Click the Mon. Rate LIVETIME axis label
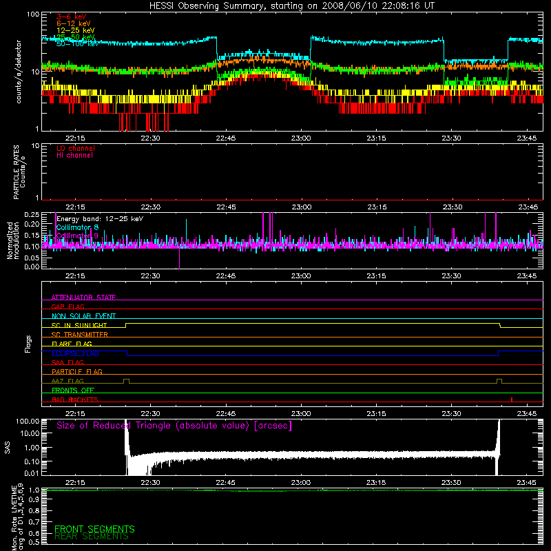The image size is (551, 551). click(14, 517)
